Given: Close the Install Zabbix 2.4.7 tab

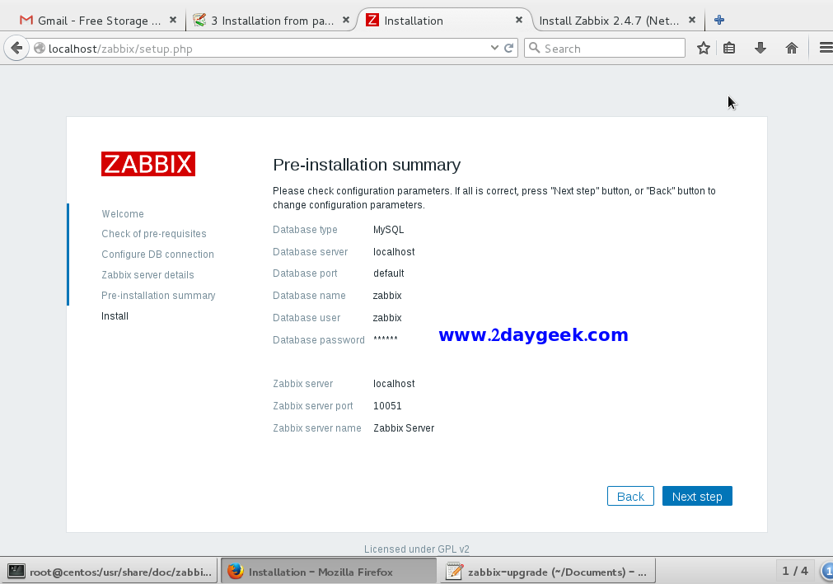Looking at the screenshot, I should click(x=692, y=20).
